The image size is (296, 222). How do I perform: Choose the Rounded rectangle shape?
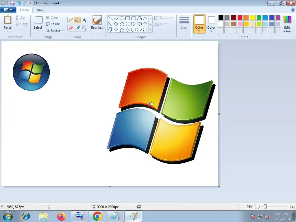(x=134, y=18)
